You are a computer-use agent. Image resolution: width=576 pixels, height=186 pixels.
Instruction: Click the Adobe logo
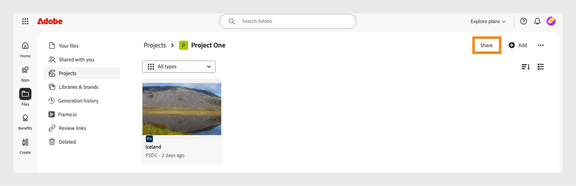50,21
